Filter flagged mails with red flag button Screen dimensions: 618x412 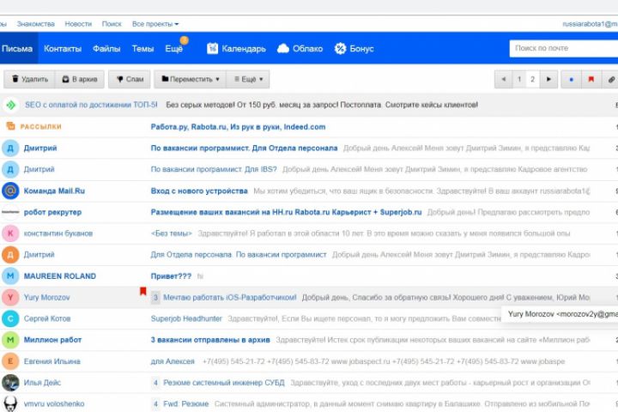591,79
